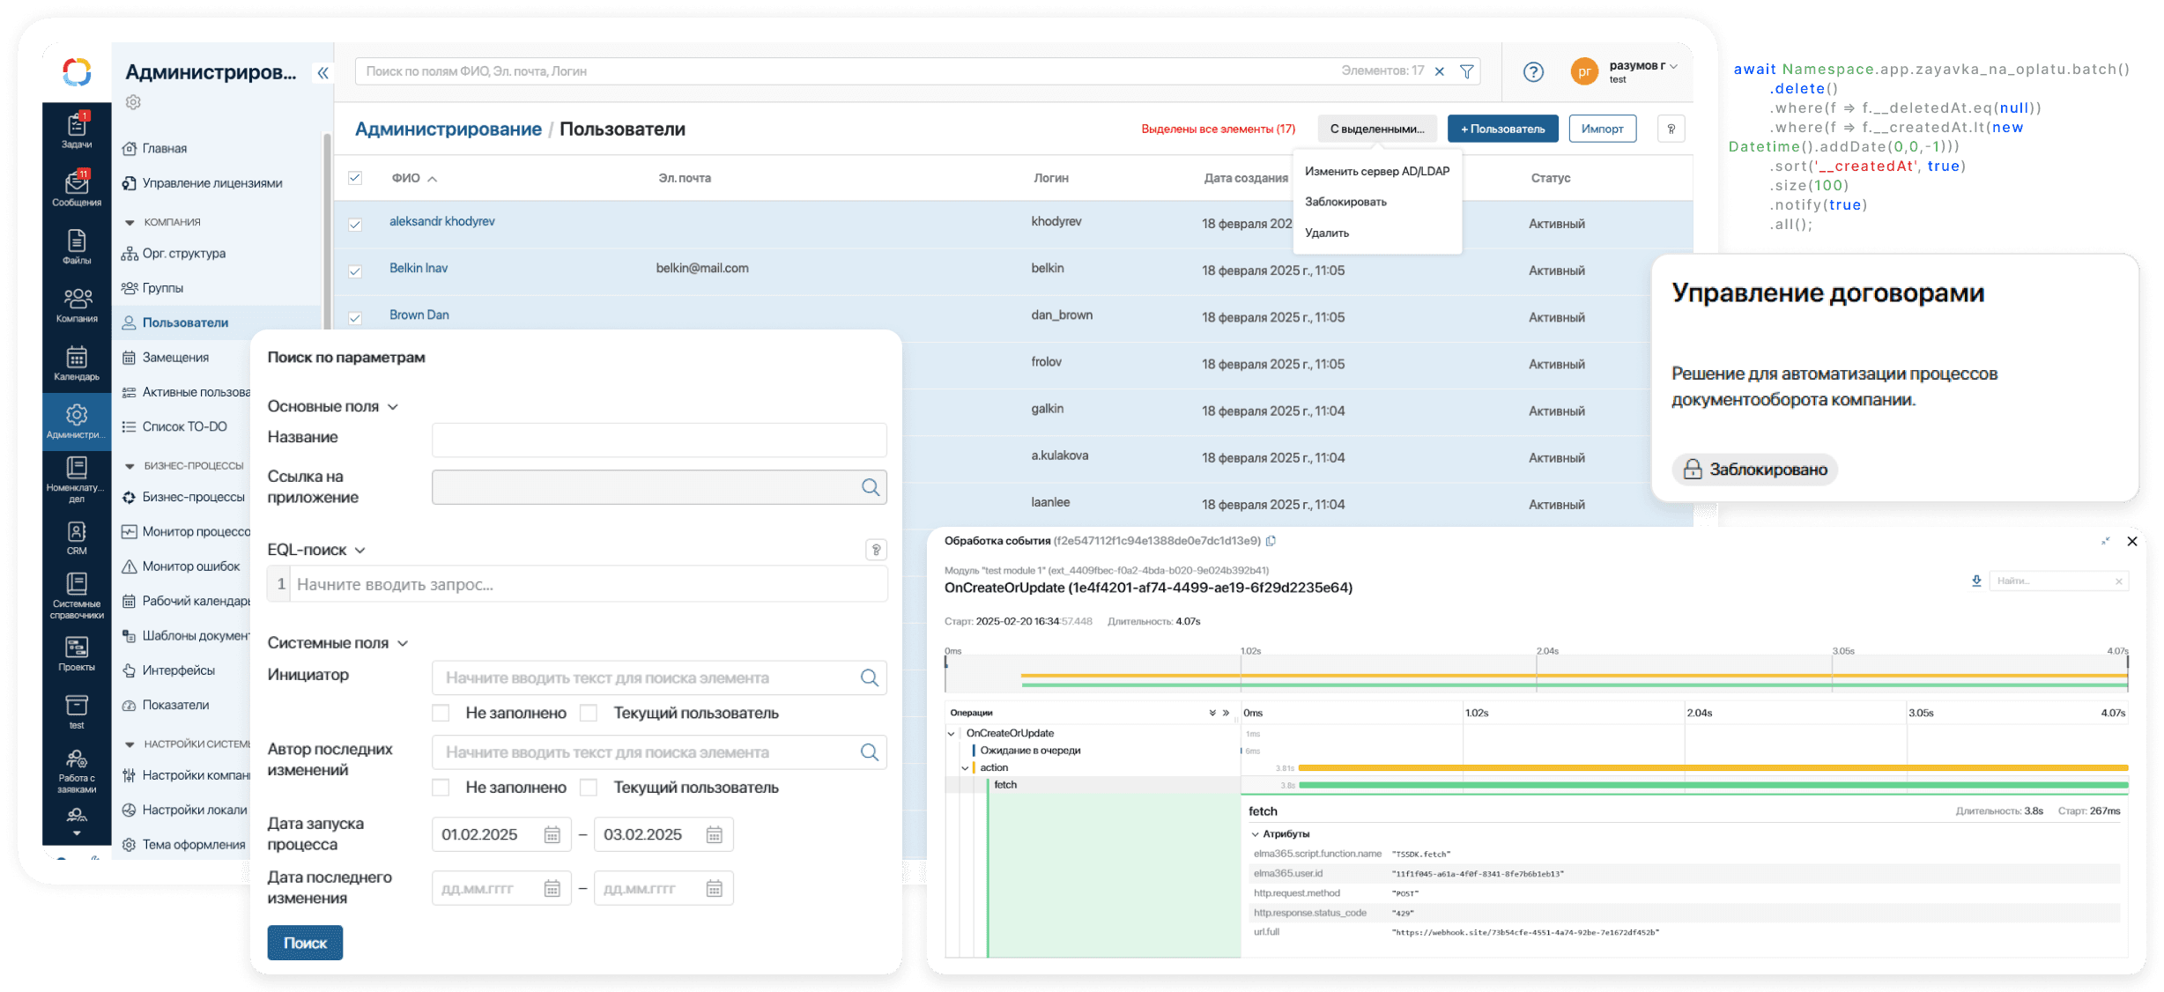The image size is (2164, 992).
Task: Click the 'Название' input field
Action: pos(658,439)
